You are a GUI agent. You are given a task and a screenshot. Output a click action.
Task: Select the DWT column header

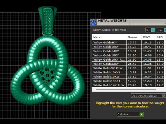pyautogui.click(x=148, y=37)
